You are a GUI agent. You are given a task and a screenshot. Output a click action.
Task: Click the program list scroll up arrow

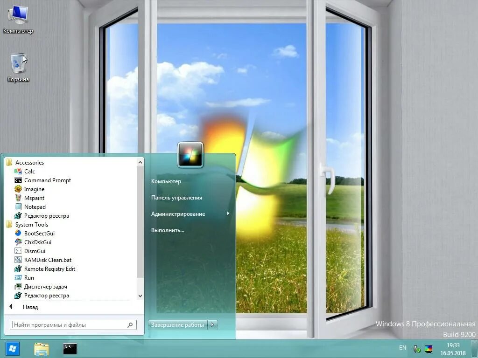click(140, 162)
